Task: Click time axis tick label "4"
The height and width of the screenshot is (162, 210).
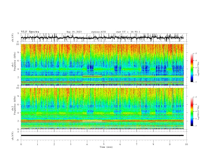Action: click(x=87, y=144)
